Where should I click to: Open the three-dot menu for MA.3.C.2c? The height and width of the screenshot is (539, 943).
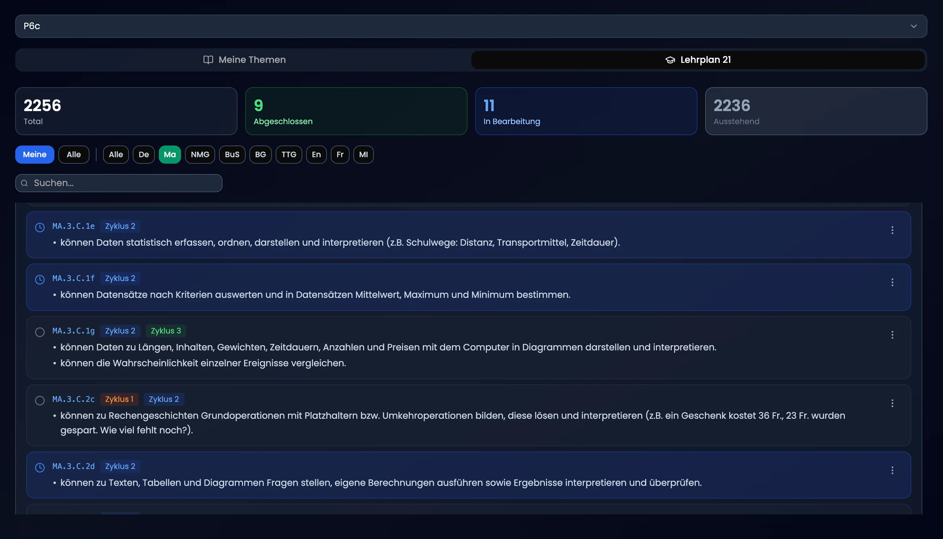[x=892, y=403]
